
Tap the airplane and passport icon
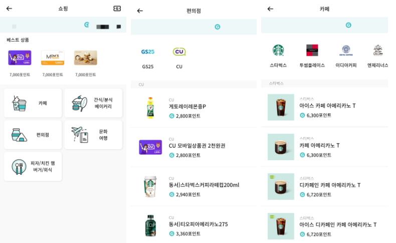80,135
